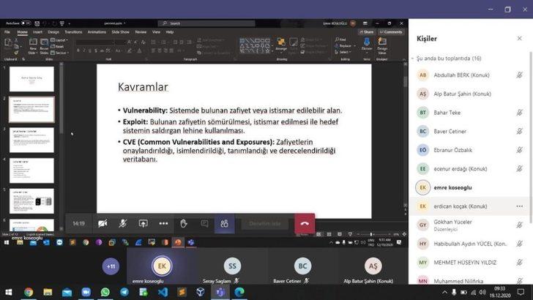Open the three-dot more actions menu

(x=163, y=223)
